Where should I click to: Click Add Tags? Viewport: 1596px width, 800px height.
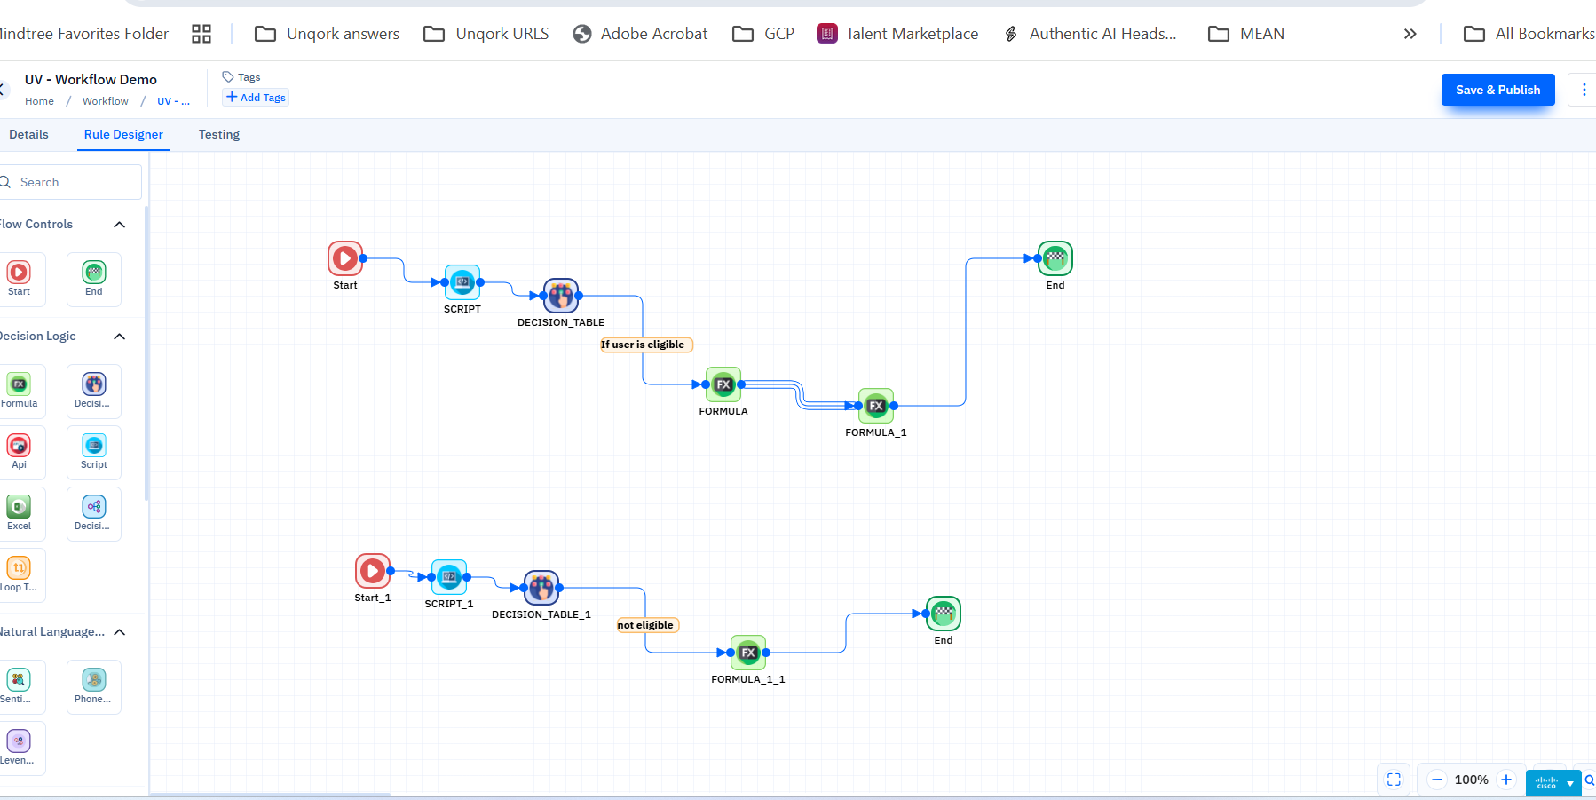click(256, 98)
